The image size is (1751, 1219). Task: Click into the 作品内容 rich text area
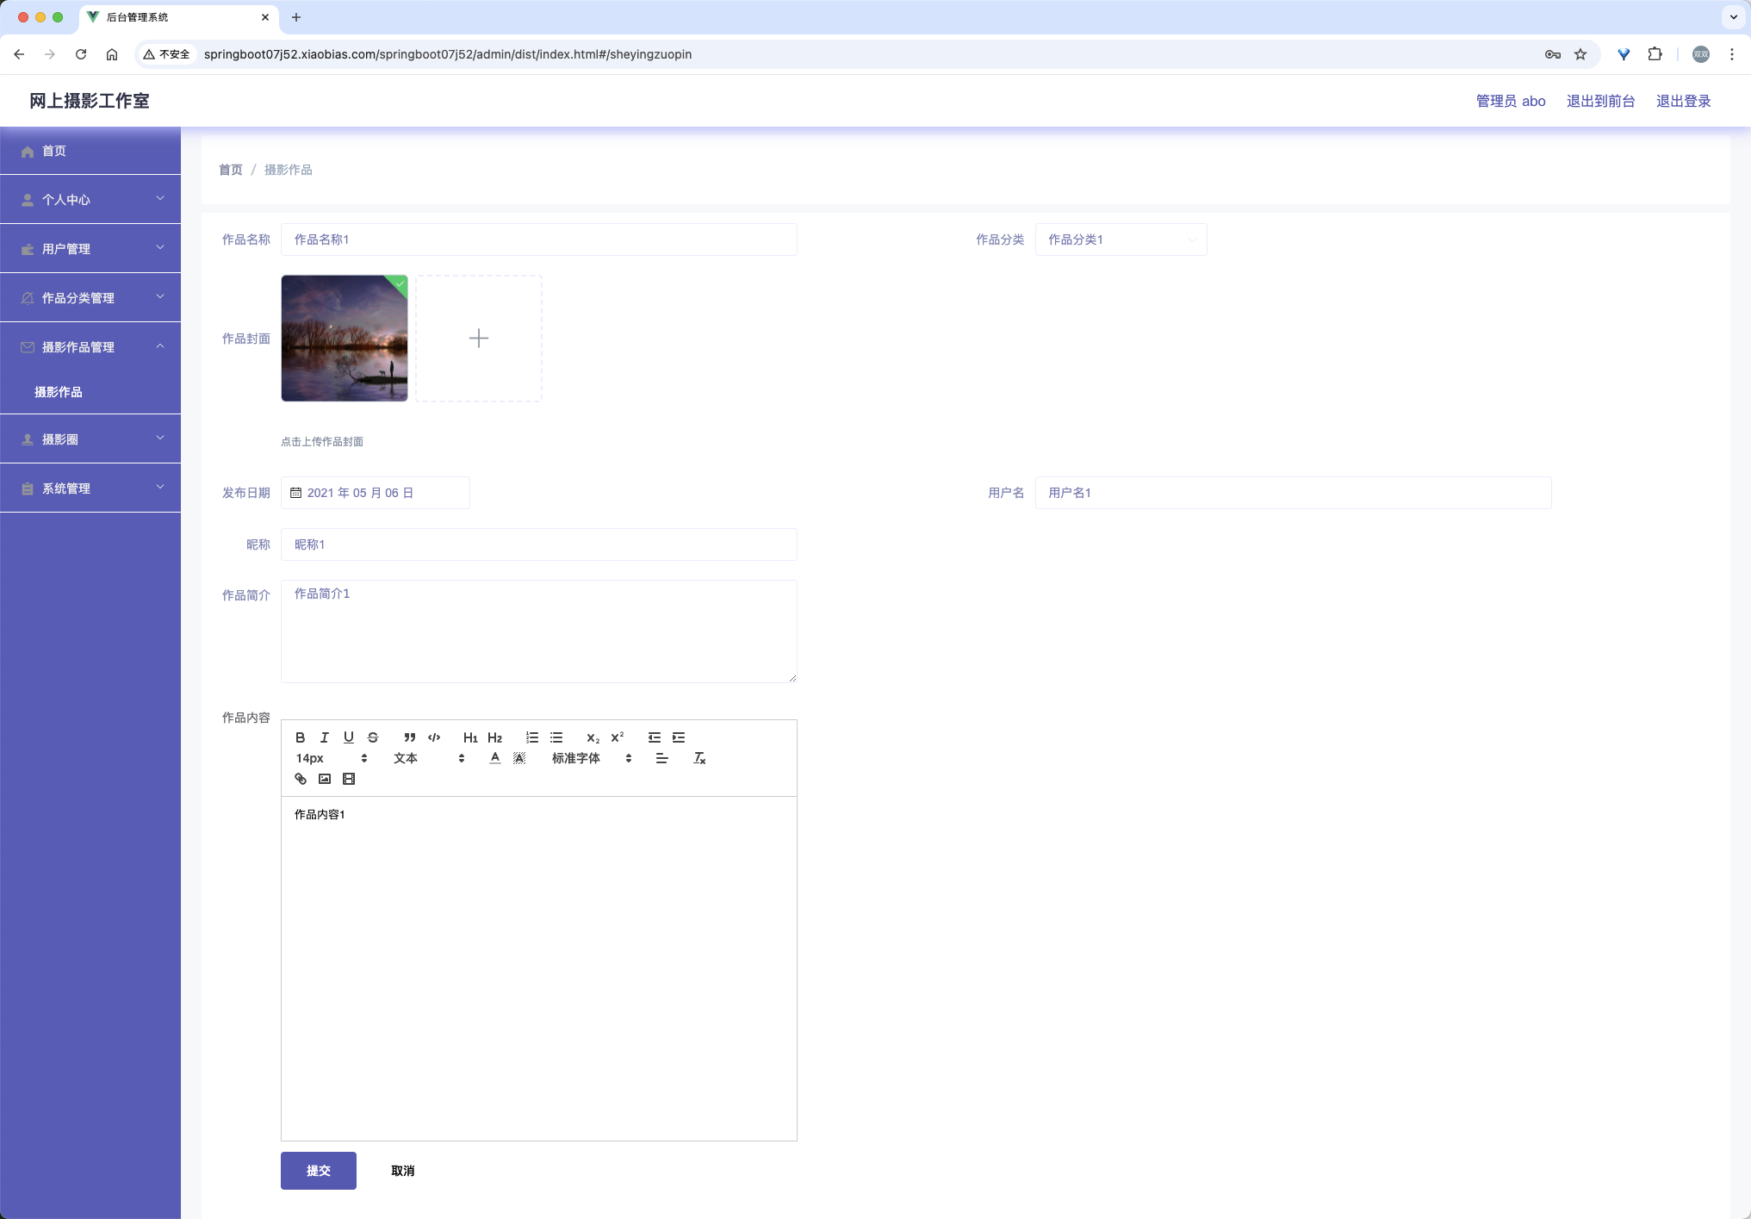(x=539, y=968)
